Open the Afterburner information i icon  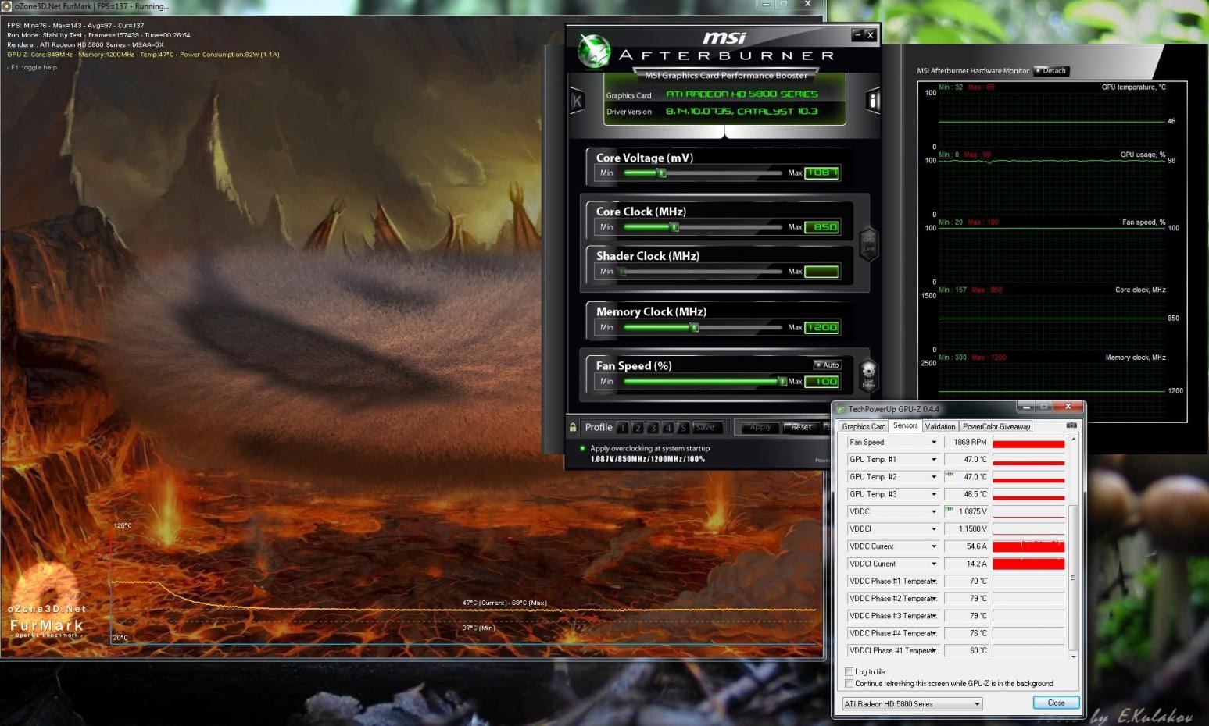(x=873, y=101)
